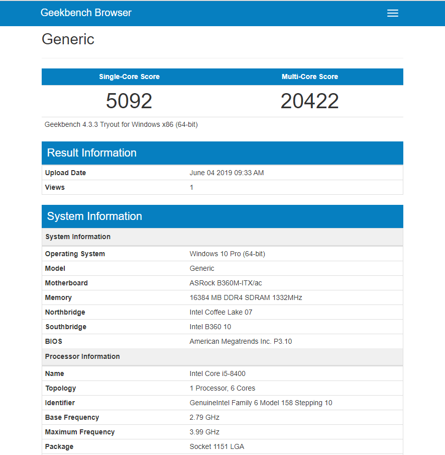Click the single-core score value 5092
This screenshot has height=455, width=445.
(129, 101)
